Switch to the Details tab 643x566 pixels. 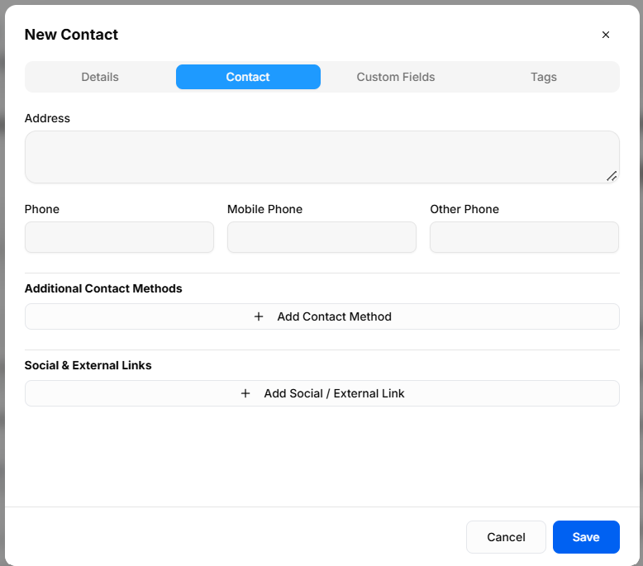(x=100, y=77)
